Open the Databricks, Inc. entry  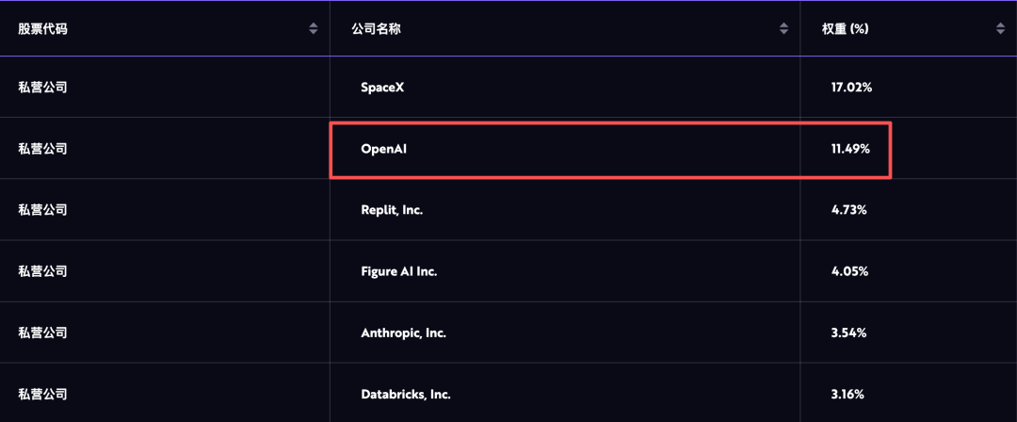pyautogui.click(x=404, y=394)
